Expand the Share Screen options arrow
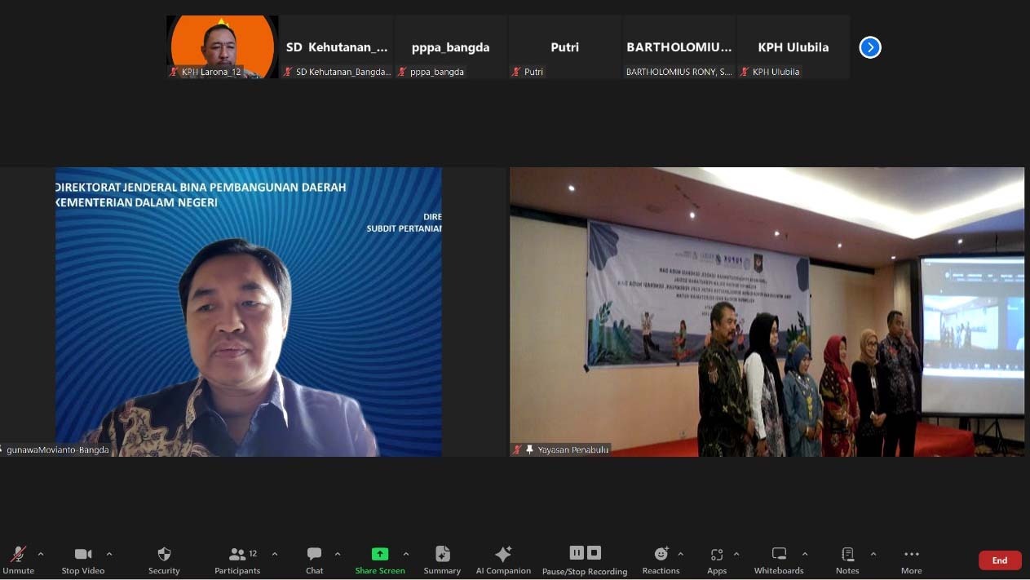The width and height of the screenshot is (1030, 580). pos(406,554)
